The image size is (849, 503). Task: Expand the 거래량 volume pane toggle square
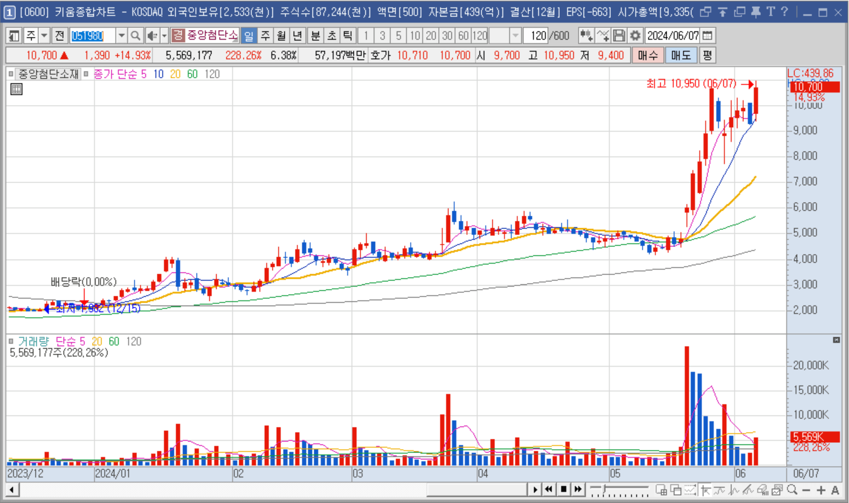click(x=11, y=341)
